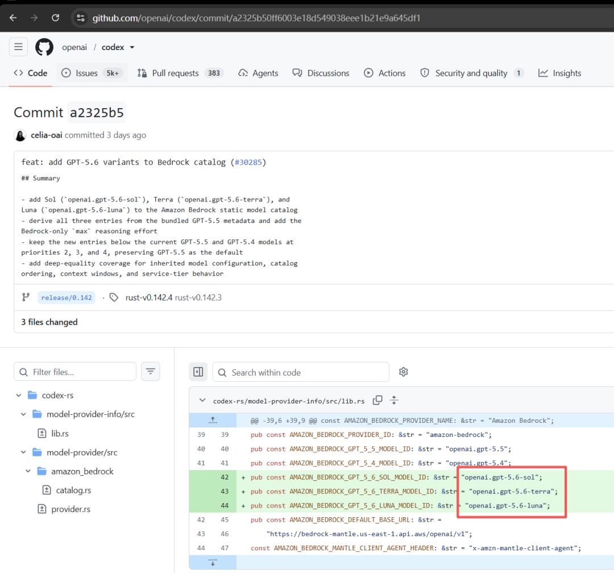Reload the page with refresh icon

(x=56, y=18)
